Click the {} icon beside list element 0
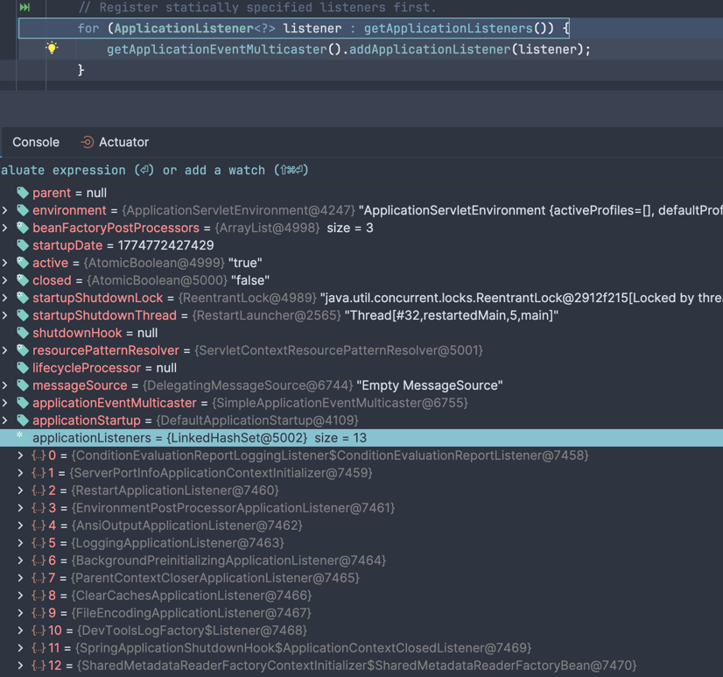The width and height of the screenshot is (723, 677). 36,455
